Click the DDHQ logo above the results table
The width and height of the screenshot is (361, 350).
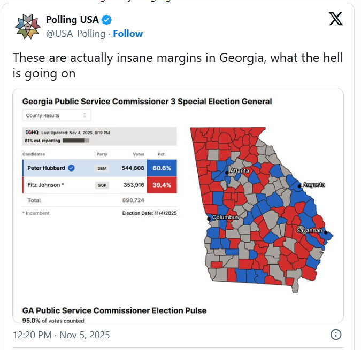point(31,133)
